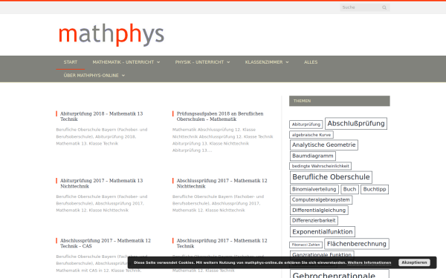The width and height of the screenshot is (446, 278).
Task: Select the Ganzrationale Funktion tag
Action: 322,254
